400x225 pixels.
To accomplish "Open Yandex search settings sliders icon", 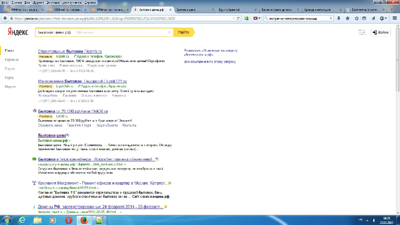I will [x=362, y=32].
